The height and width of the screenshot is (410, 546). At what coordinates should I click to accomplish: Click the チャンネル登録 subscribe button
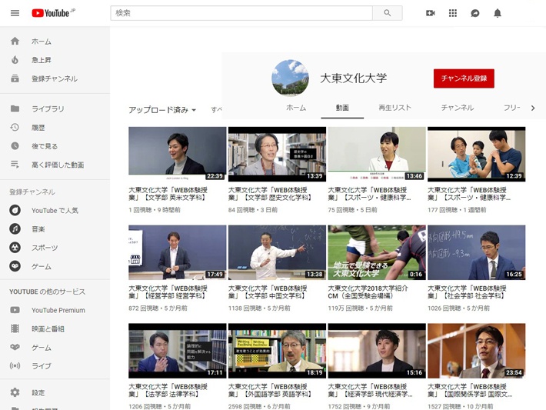(464, 78)
